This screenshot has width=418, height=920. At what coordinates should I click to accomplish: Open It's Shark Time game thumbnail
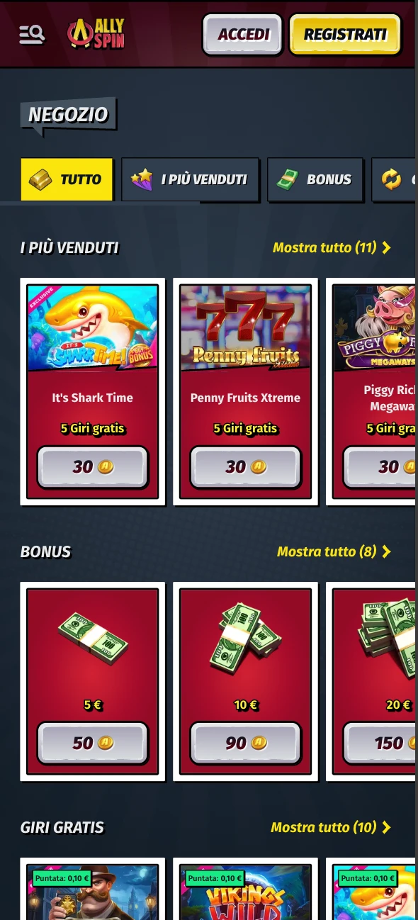click(93, 328)
